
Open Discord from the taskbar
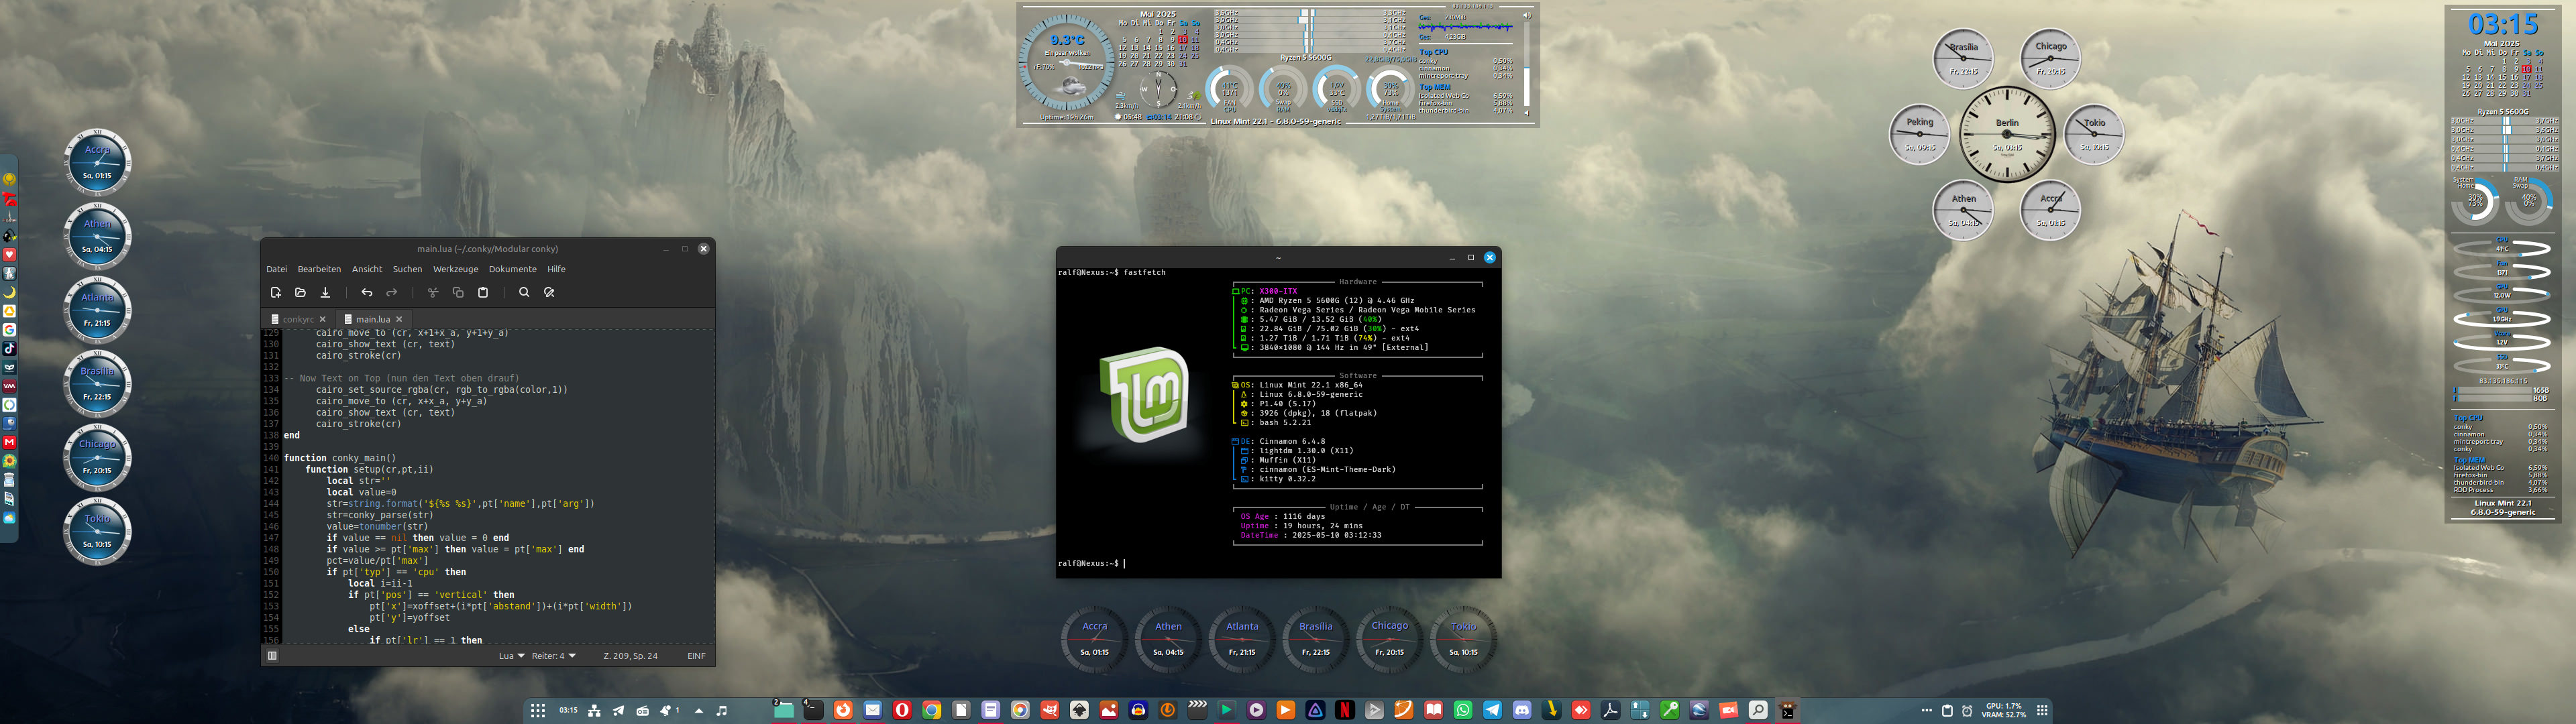pyautogui.click(x=1522, y=710)
